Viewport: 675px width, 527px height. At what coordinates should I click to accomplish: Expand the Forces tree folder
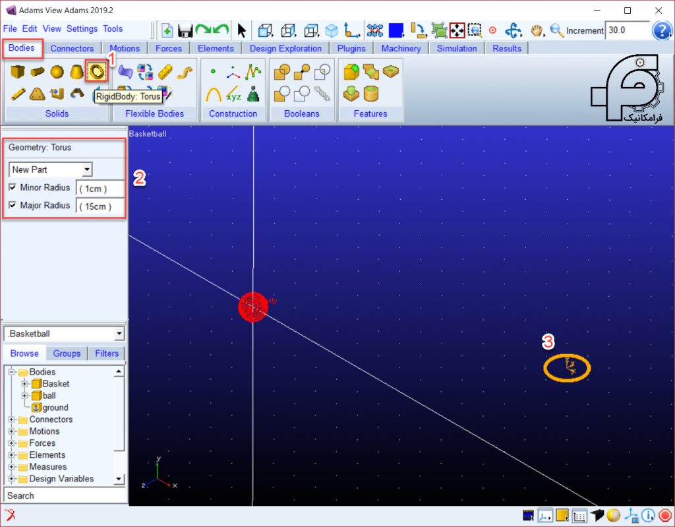12,443
